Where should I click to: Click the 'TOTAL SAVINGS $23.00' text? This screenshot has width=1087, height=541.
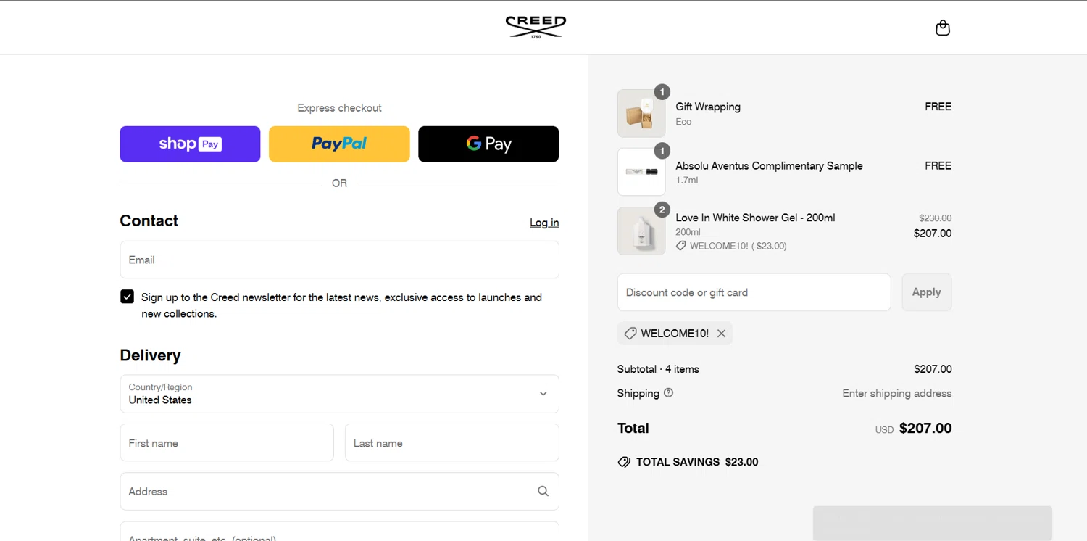(x=697, y=462)
